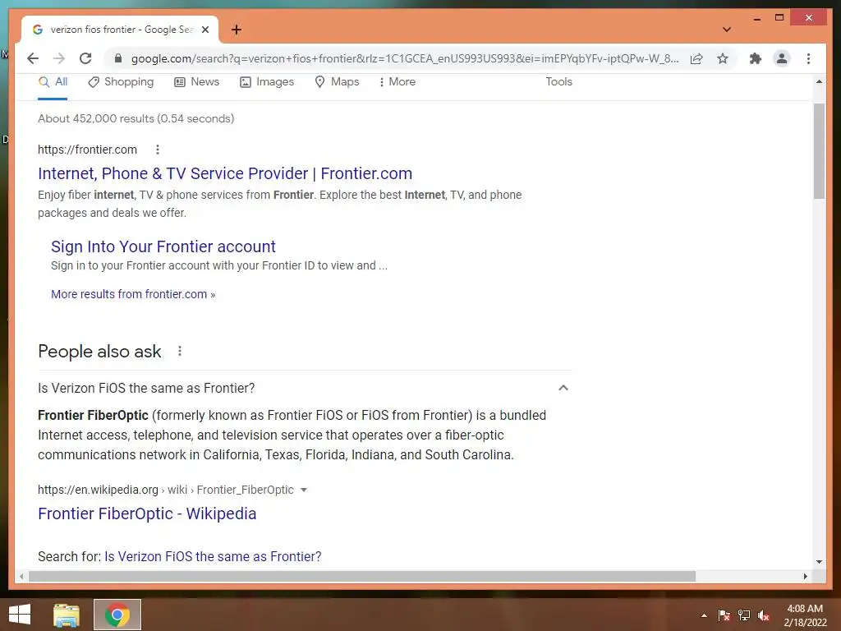Image resolution: width=841 pixels, height=631 pixels.
Task: Open the clock showing 4:08 AM
Action: pyautogui.click(x=805, y=615)
